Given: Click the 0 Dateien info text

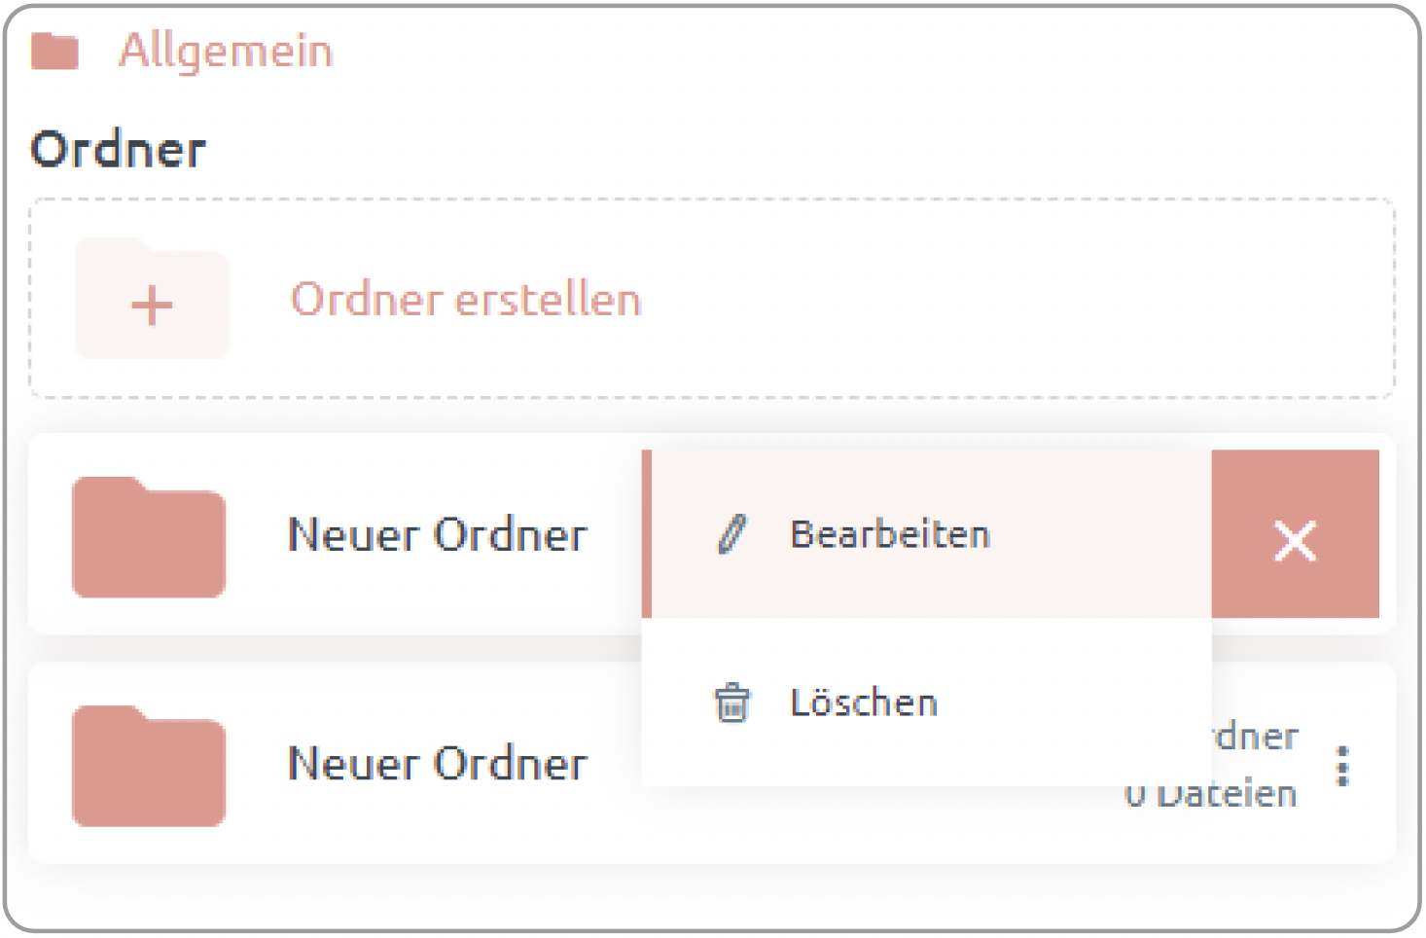Looking at the screenshot, I should point(1211,796).
